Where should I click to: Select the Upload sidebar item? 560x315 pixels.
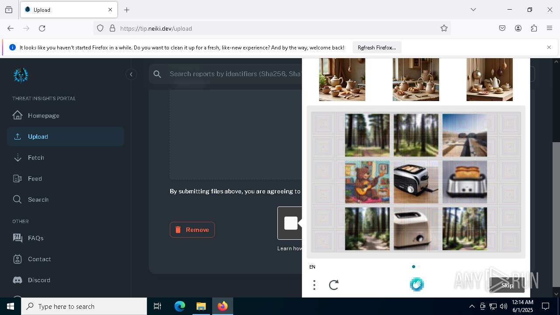(66, 136)
